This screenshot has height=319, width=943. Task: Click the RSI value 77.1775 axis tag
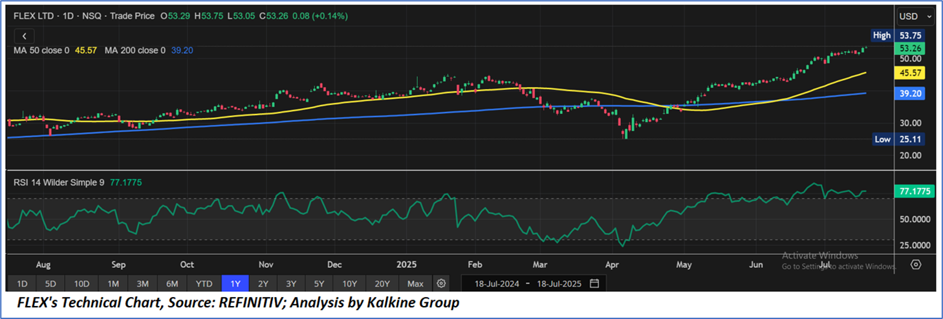click(914, 192)
